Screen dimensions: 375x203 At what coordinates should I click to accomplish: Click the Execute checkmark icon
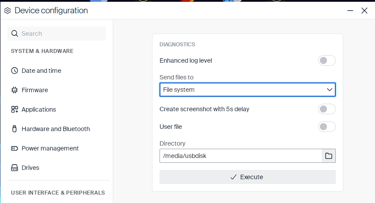click(234, 177)
